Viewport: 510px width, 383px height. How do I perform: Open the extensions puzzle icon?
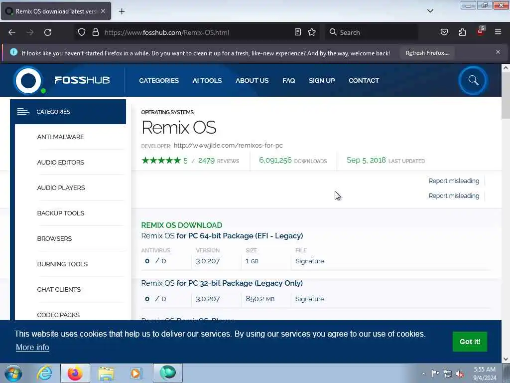point(462,32)
